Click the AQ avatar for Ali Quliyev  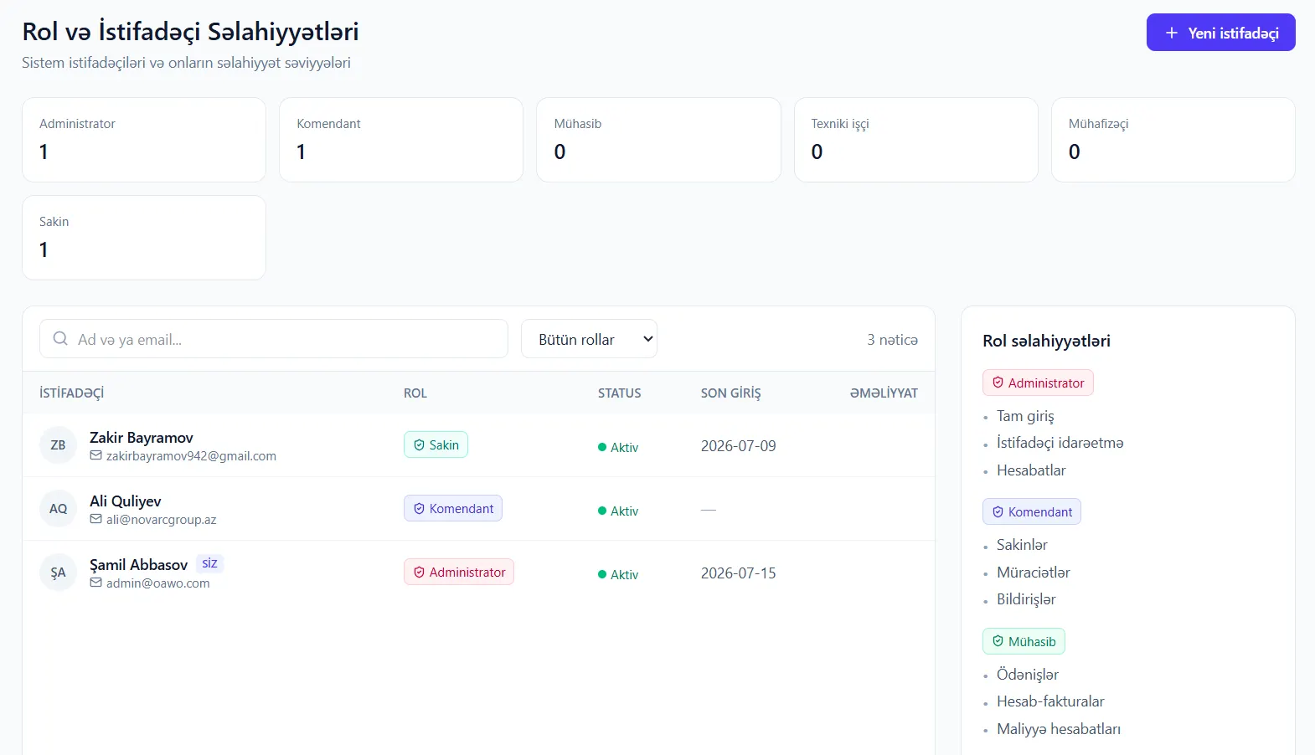coord(58,509)
